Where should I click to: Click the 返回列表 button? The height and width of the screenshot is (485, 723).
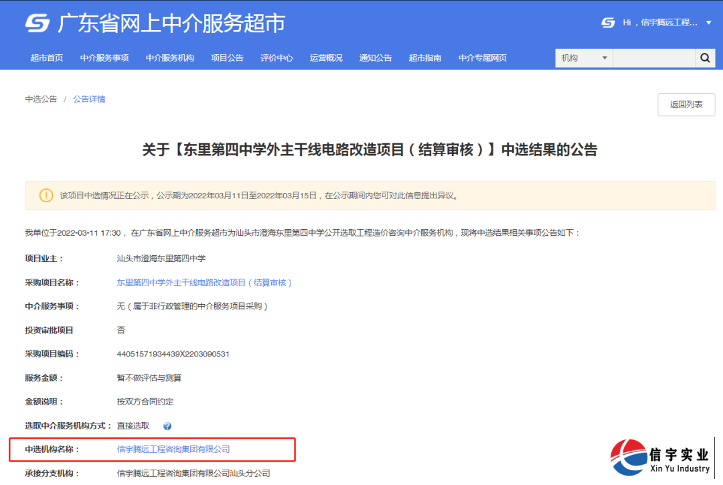click(x=686, y=105)
